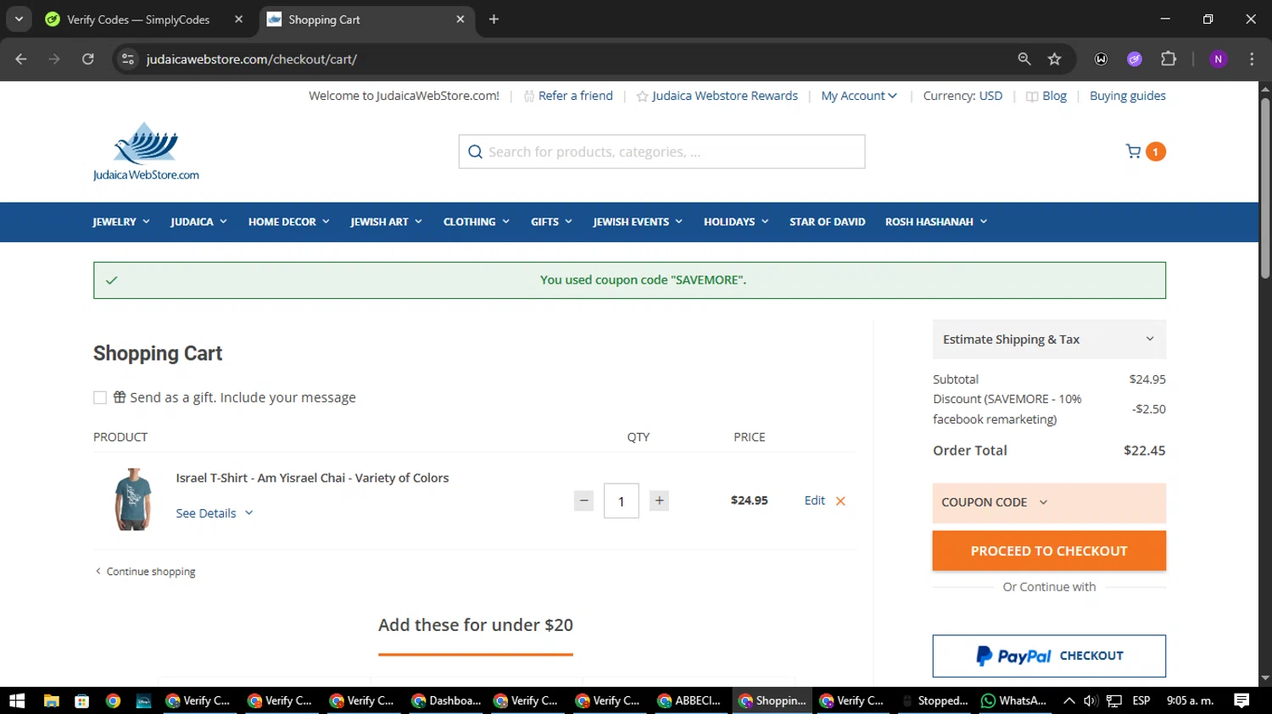Open Microsoft Store from taskbar
Image resolution: width=1272 pixels, height=714 pixels.
pyautogui.click(x=82, y=700)
